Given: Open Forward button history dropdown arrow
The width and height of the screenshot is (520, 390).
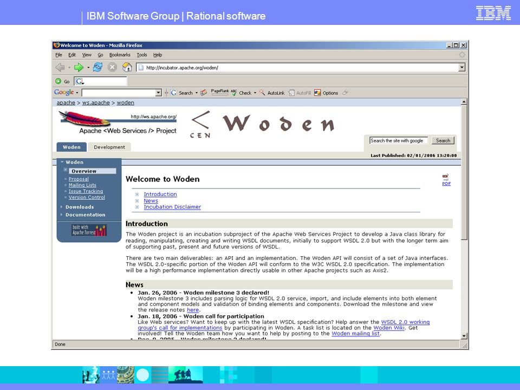Looking at the screenshot, I should point(88,68).
